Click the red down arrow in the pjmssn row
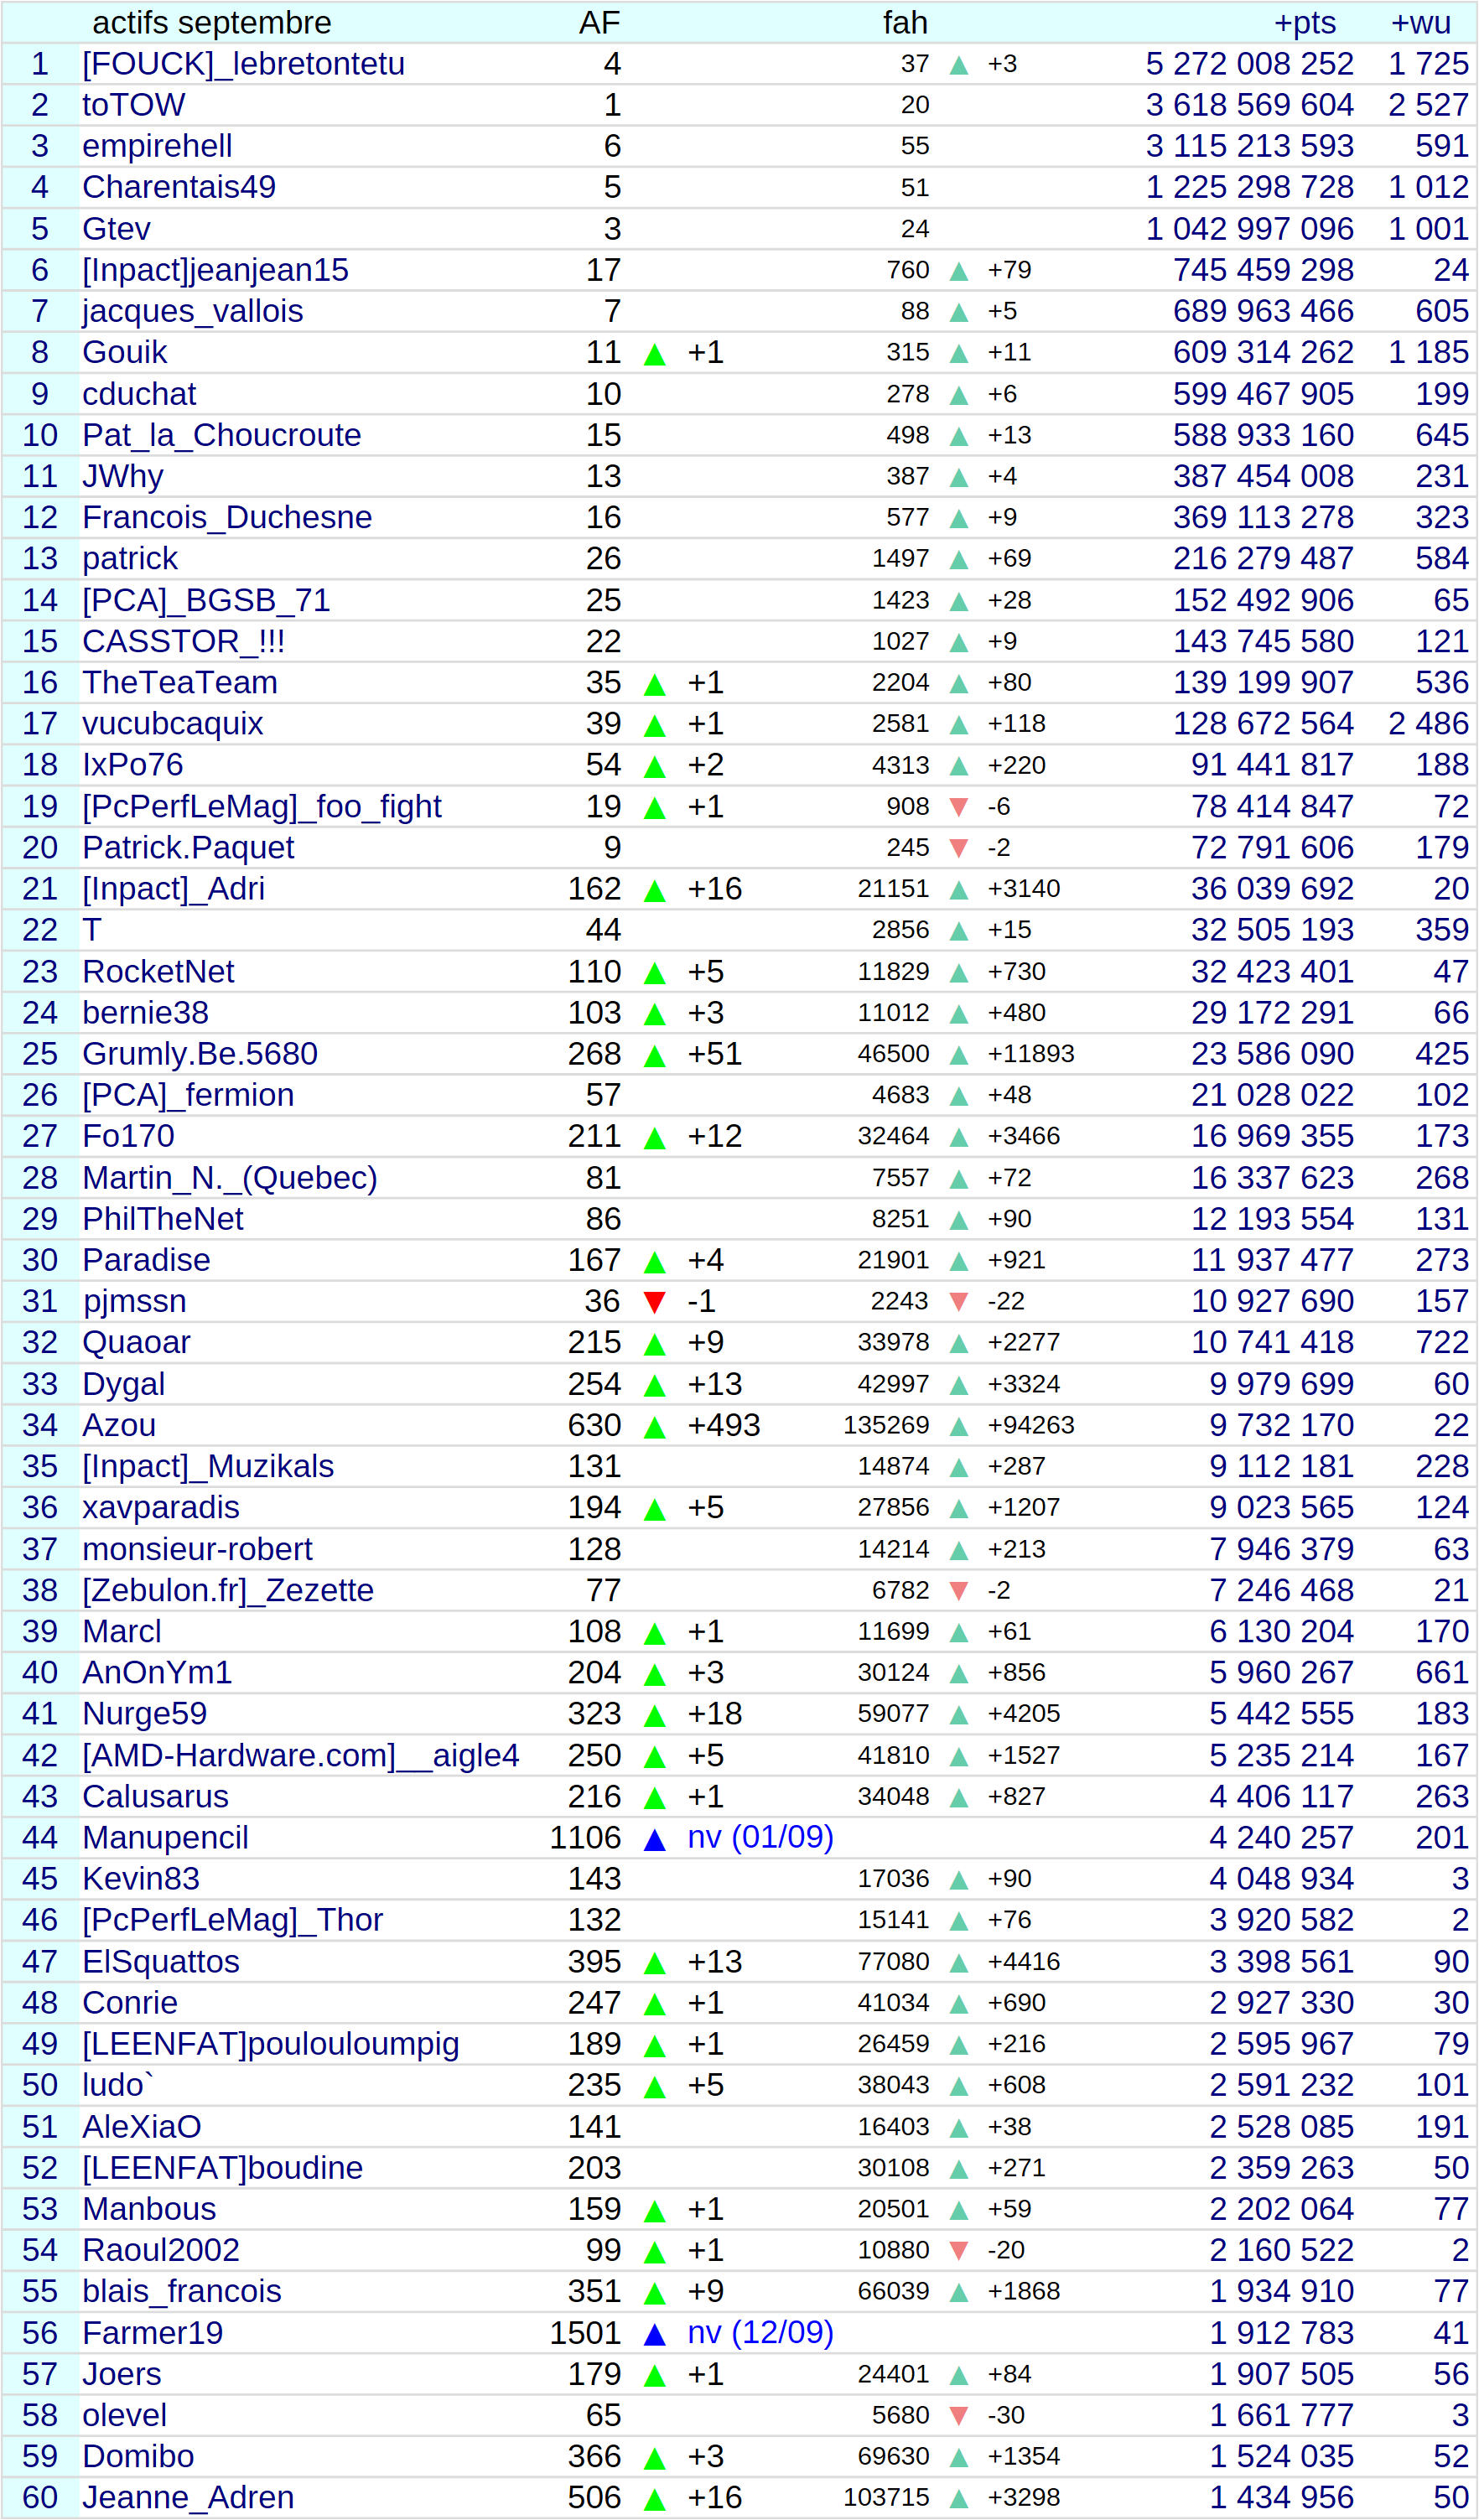This screenshot has height=2520, width=1479. (655, 1303)
